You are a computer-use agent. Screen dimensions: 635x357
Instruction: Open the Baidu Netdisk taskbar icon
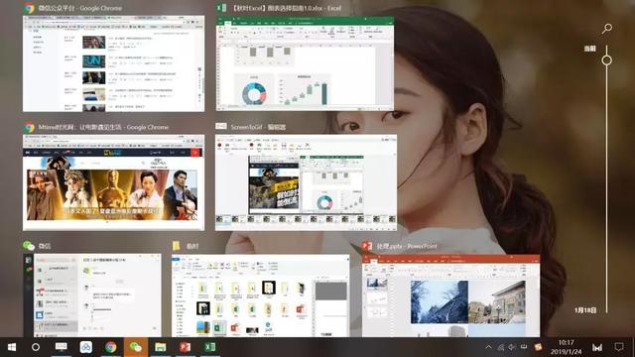coord(86,347)
